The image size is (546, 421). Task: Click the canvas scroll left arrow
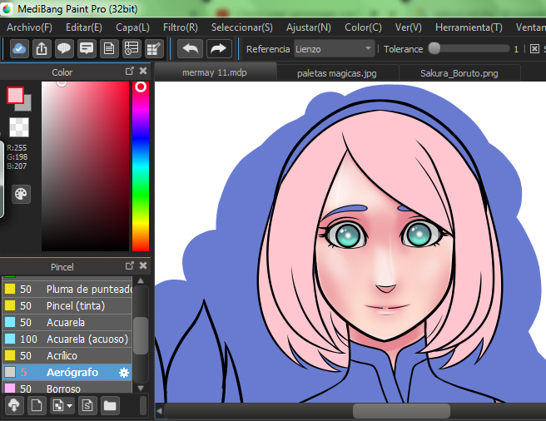(x=160, y=411)
